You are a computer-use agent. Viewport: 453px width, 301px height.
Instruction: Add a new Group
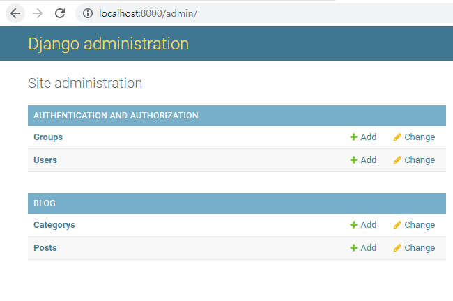pyautogui.click(x=369, y=137)
